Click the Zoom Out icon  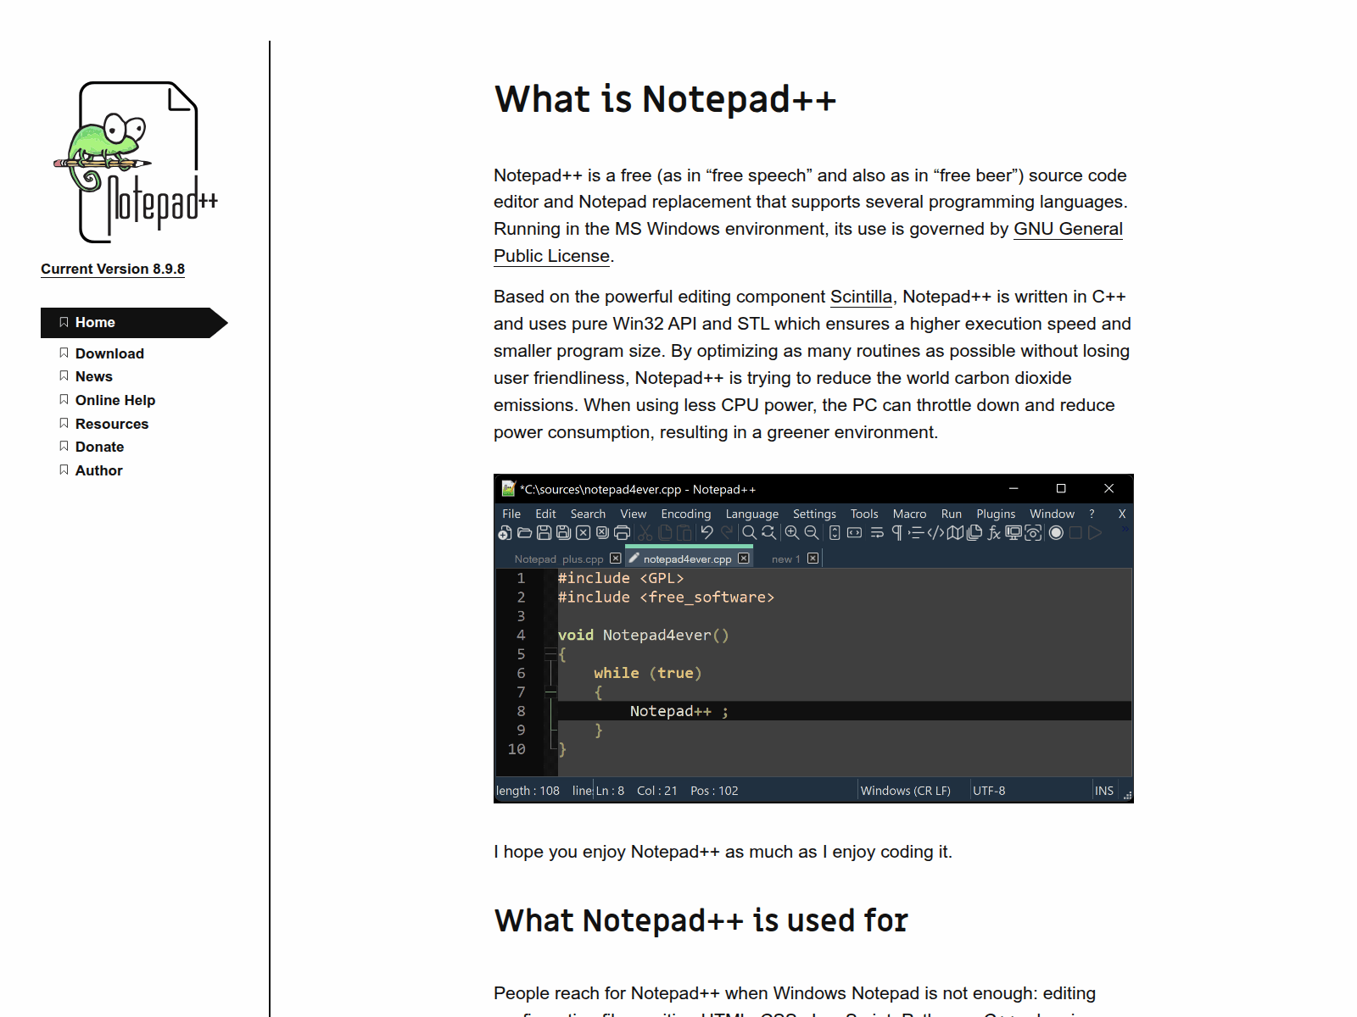(x=812, y=532)
